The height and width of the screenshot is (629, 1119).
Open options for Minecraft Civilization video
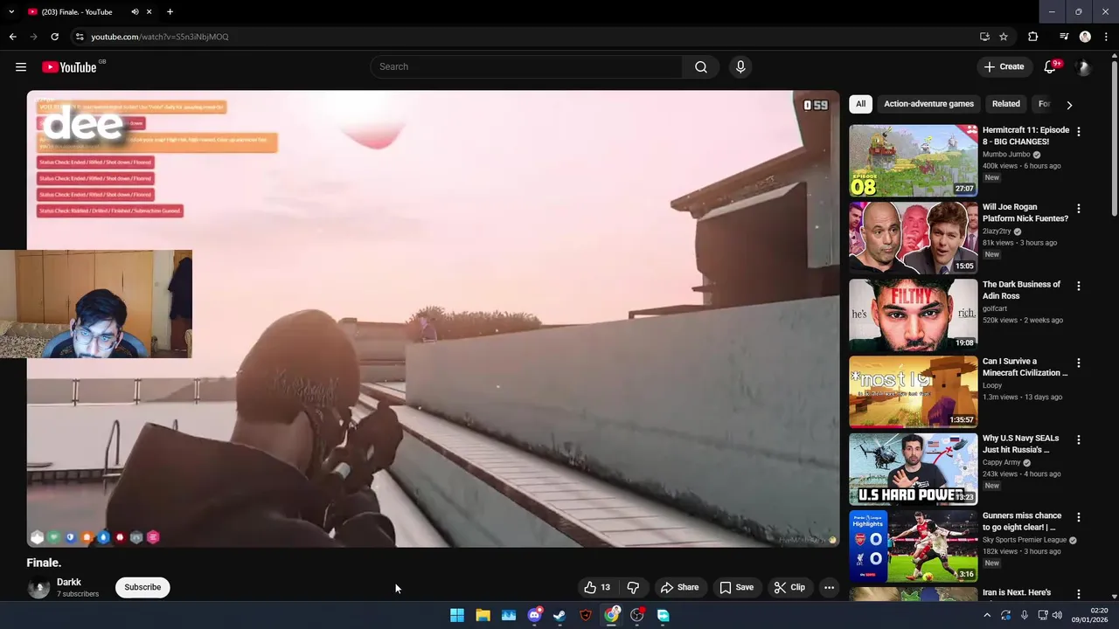coord(1078,363)
